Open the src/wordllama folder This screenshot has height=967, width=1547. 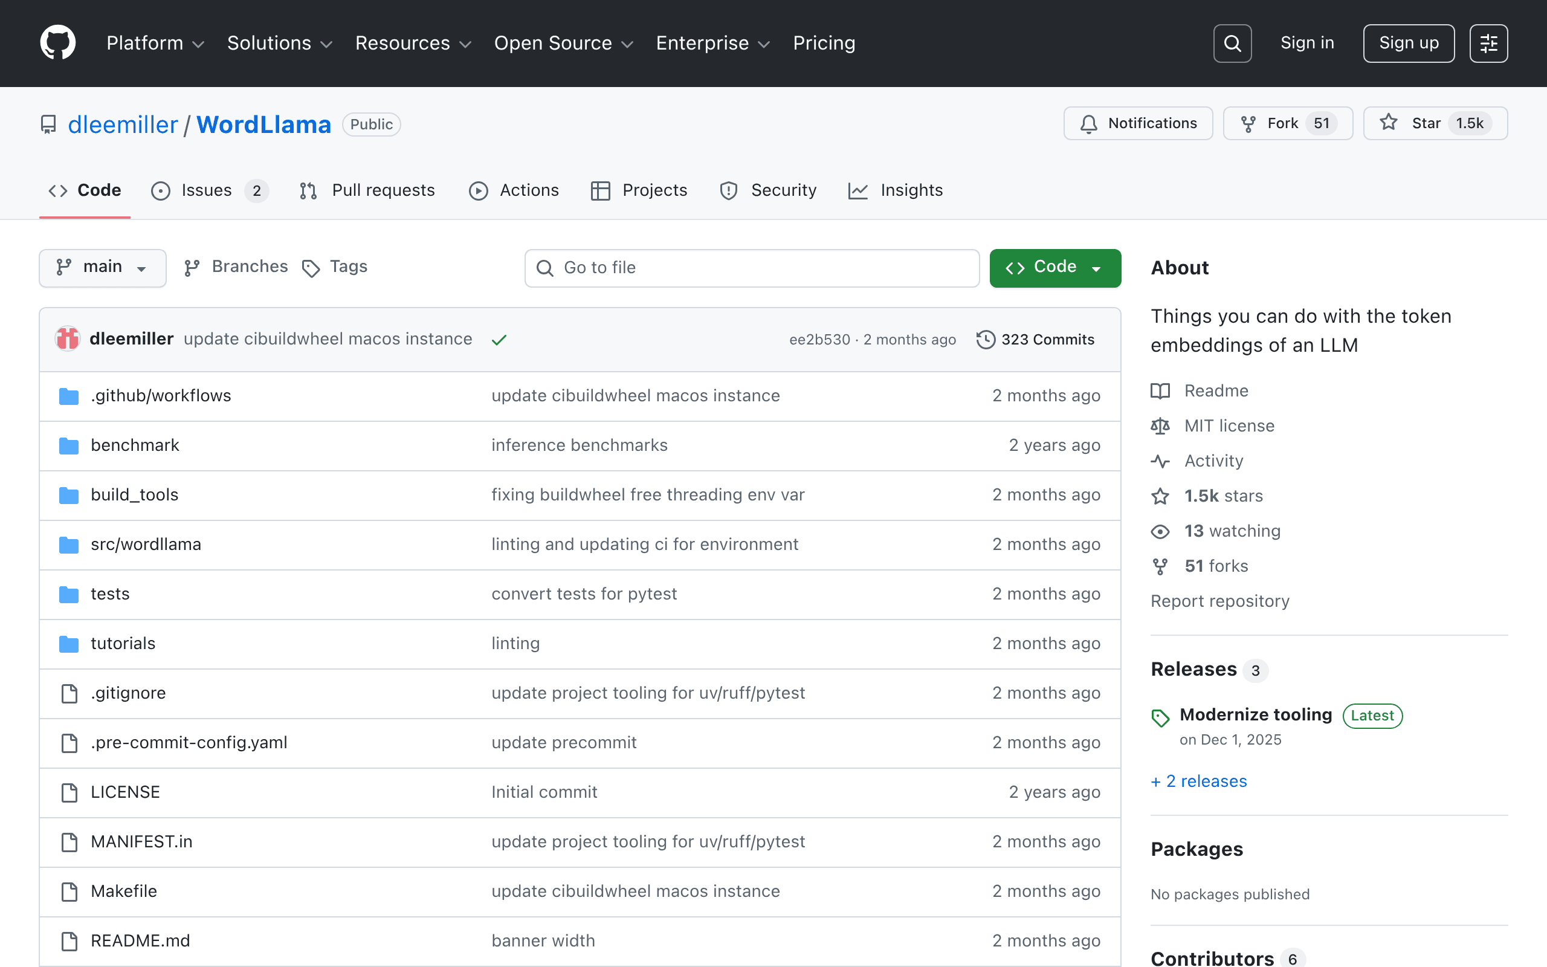tap(146, 545)
